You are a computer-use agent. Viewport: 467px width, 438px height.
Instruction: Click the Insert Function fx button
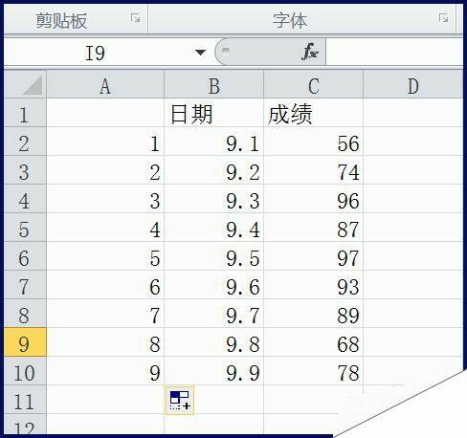(310, 52)
